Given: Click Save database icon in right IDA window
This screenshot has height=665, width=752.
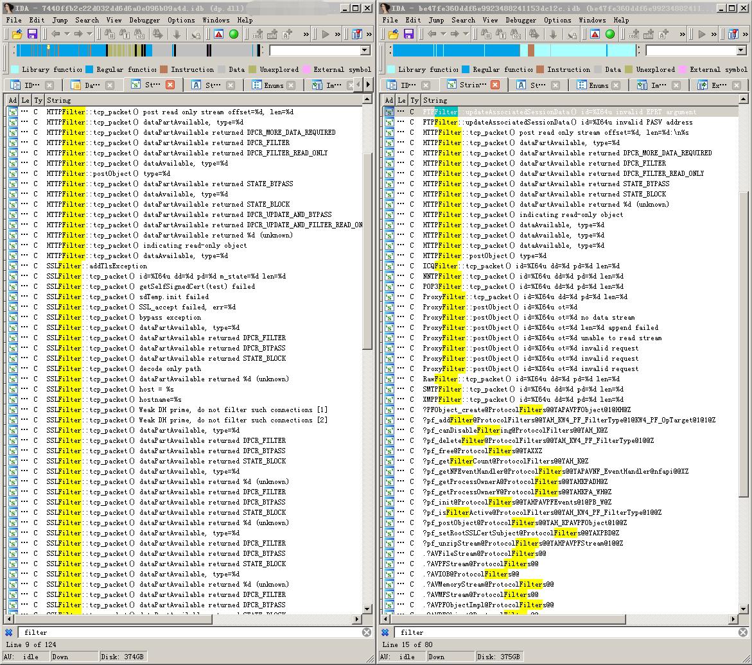Looking at the screenshot, I should (408, 34).
